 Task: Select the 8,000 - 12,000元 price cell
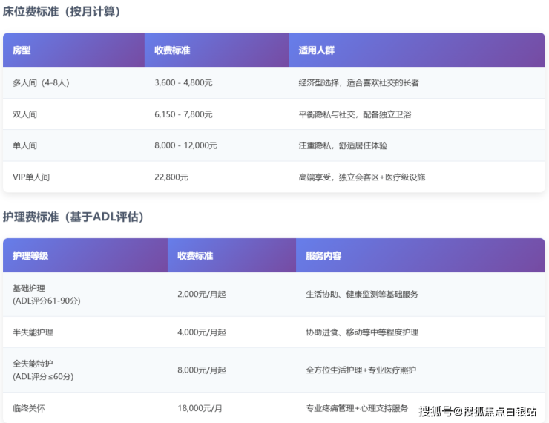coord(185,145)
